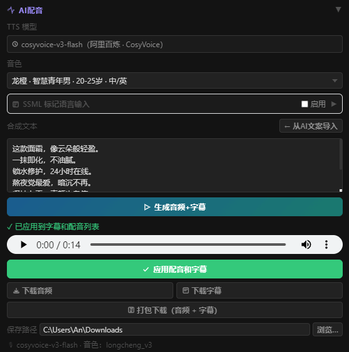Screen dimensions: 349x352
Task: Click 下载音频 button
Action: click(90, 290)
